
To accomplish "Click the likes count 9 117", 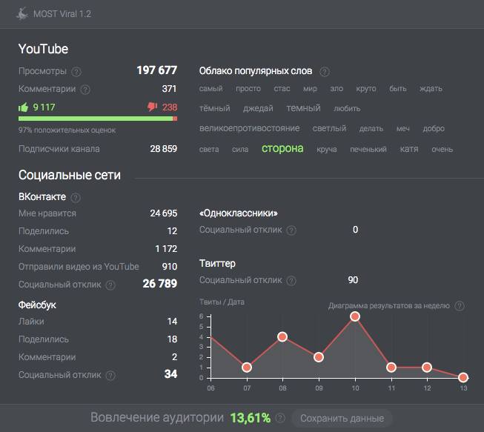I will 44,107.
